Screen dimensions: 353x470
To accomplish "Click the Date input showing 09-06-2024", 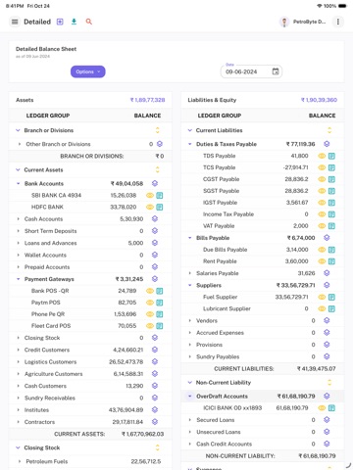I will click(251, 71).
